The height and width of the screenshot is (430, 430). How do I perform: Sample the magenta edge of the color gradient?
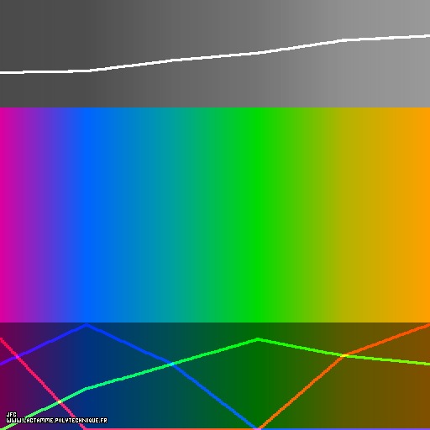point(3,215)
